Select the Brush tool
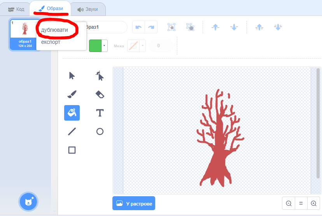Image resolution: width=322 pixels, height=216 pixels. [x=72, y=94]
